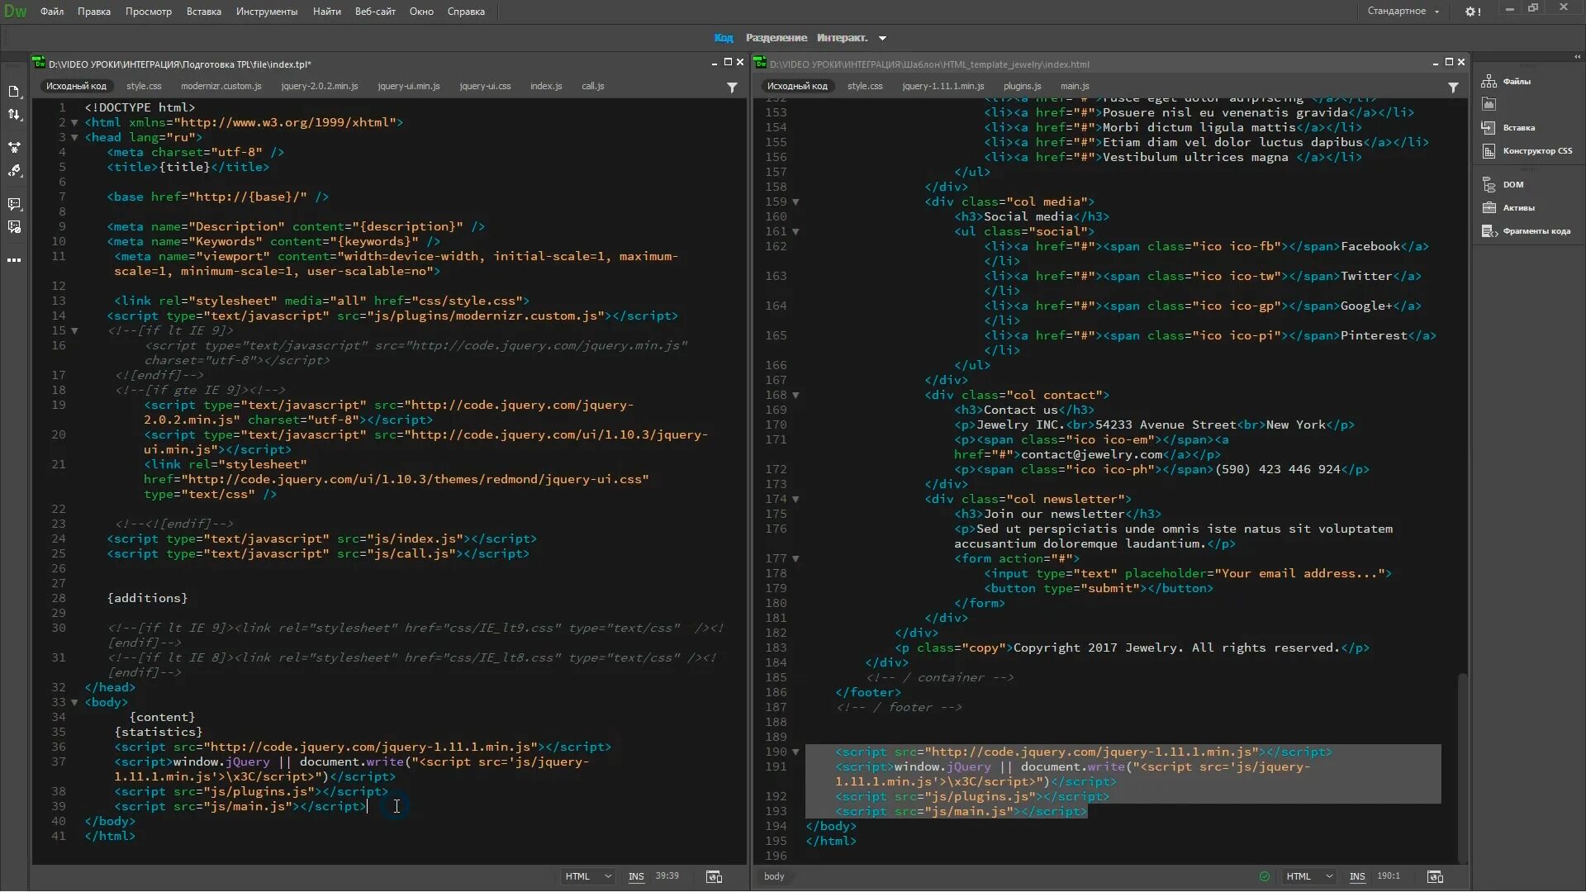
Task: Open the Вставка panel
Action: click(1508, 127)
